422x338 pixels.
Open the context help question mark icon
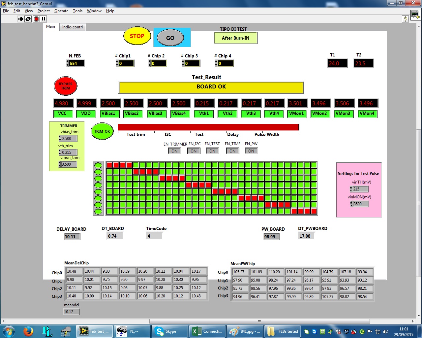(x=406, y=19)
